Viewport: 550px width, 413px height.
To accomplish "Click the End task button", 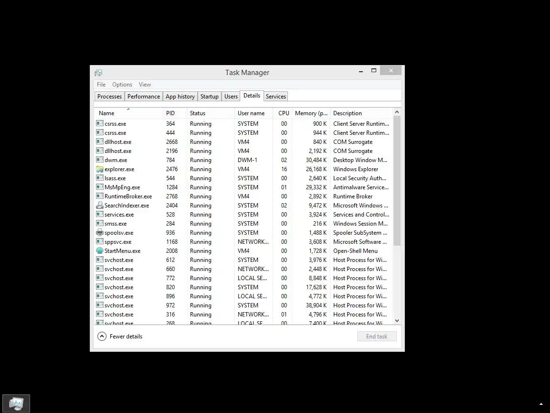I will [377, 337].
